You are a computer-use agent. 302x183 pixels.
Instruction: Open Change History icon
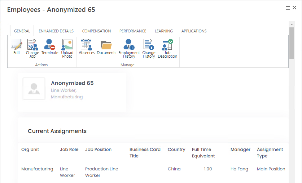[x=149, y=45]
